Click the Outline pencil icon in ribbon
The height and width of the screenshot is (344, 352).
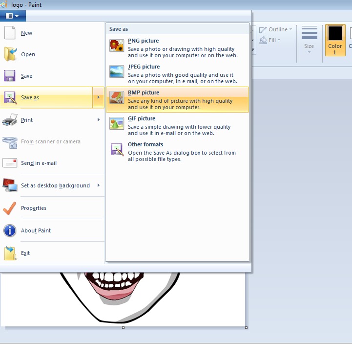click(x=263, y=30)
